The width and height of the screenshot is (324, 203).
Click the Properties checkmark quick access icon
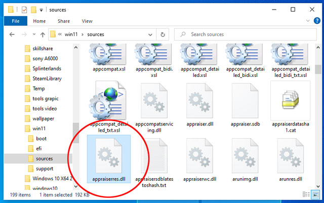pyautogui.click(x=24, y=10)
